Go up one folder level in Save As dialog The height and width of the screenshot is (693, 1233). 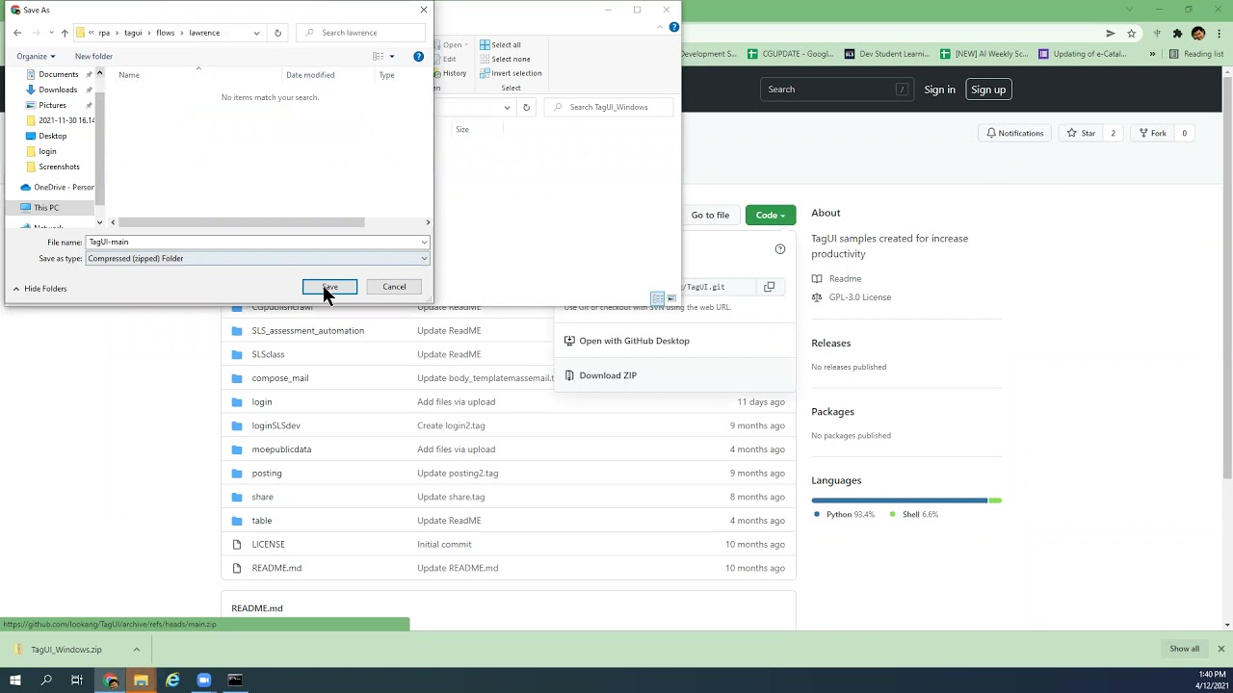tap(65, 33)
